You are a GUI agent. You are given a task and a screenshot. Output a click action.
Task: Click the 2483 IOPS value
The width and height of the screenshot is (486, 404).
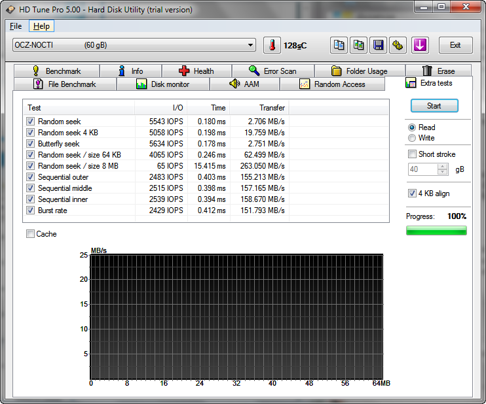coord(166,177)
